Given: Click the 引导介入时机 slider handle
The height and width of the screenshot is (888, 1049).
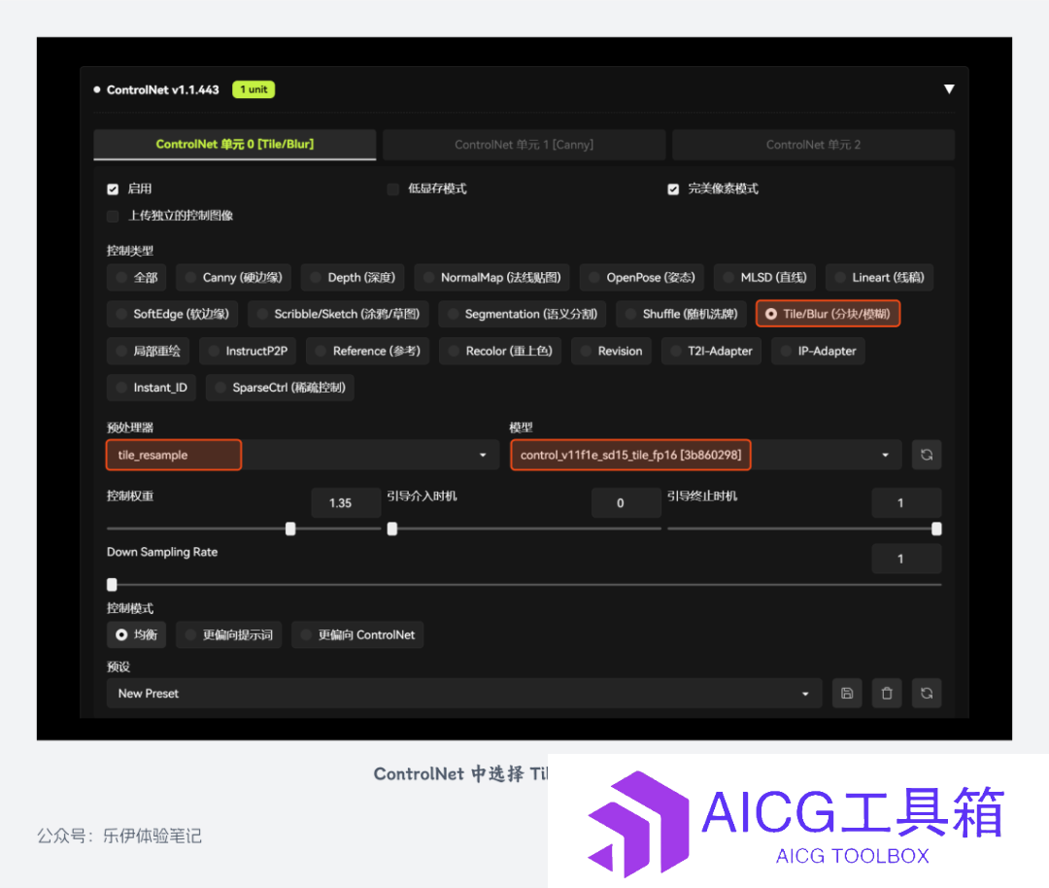Looking at the screenshot, I should click(392, 529).
